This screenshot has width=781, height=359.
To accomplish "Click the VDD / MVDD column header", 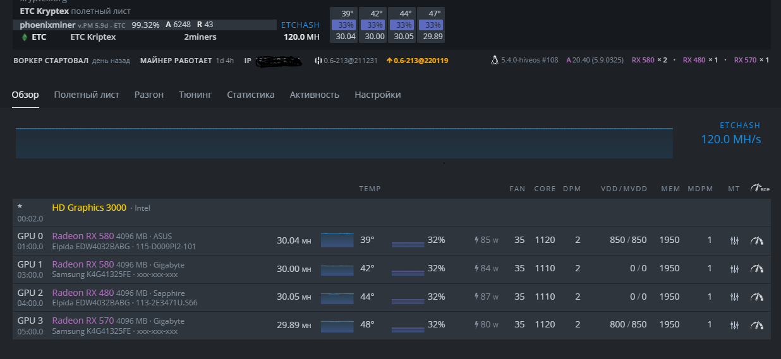I will click(x=624, y=189).
